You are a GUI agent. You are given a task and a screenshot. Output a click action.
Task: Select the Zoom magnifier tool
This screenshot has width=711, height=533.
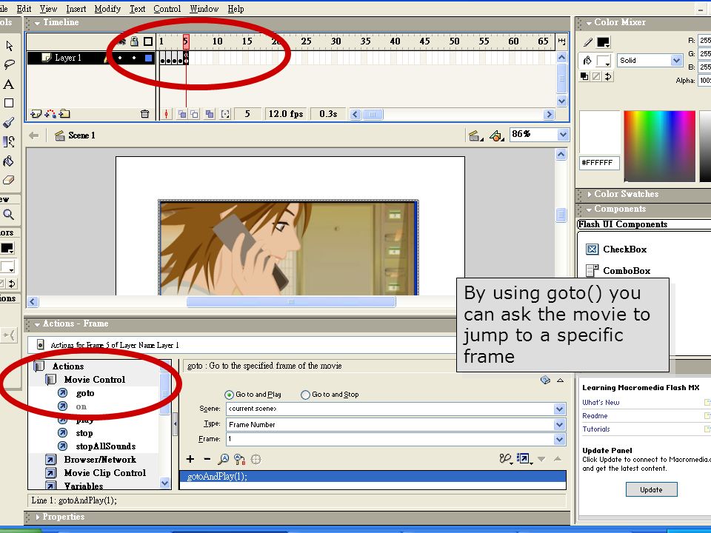pyautogui.click(x=9, y=215)
